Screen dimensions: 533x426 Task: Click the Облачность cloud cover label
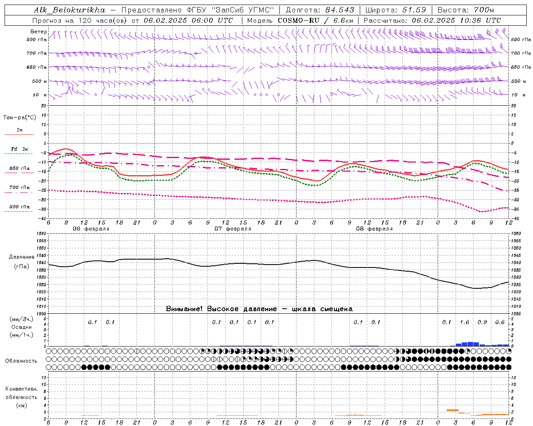pyautogui.click(x=21, y=361)
